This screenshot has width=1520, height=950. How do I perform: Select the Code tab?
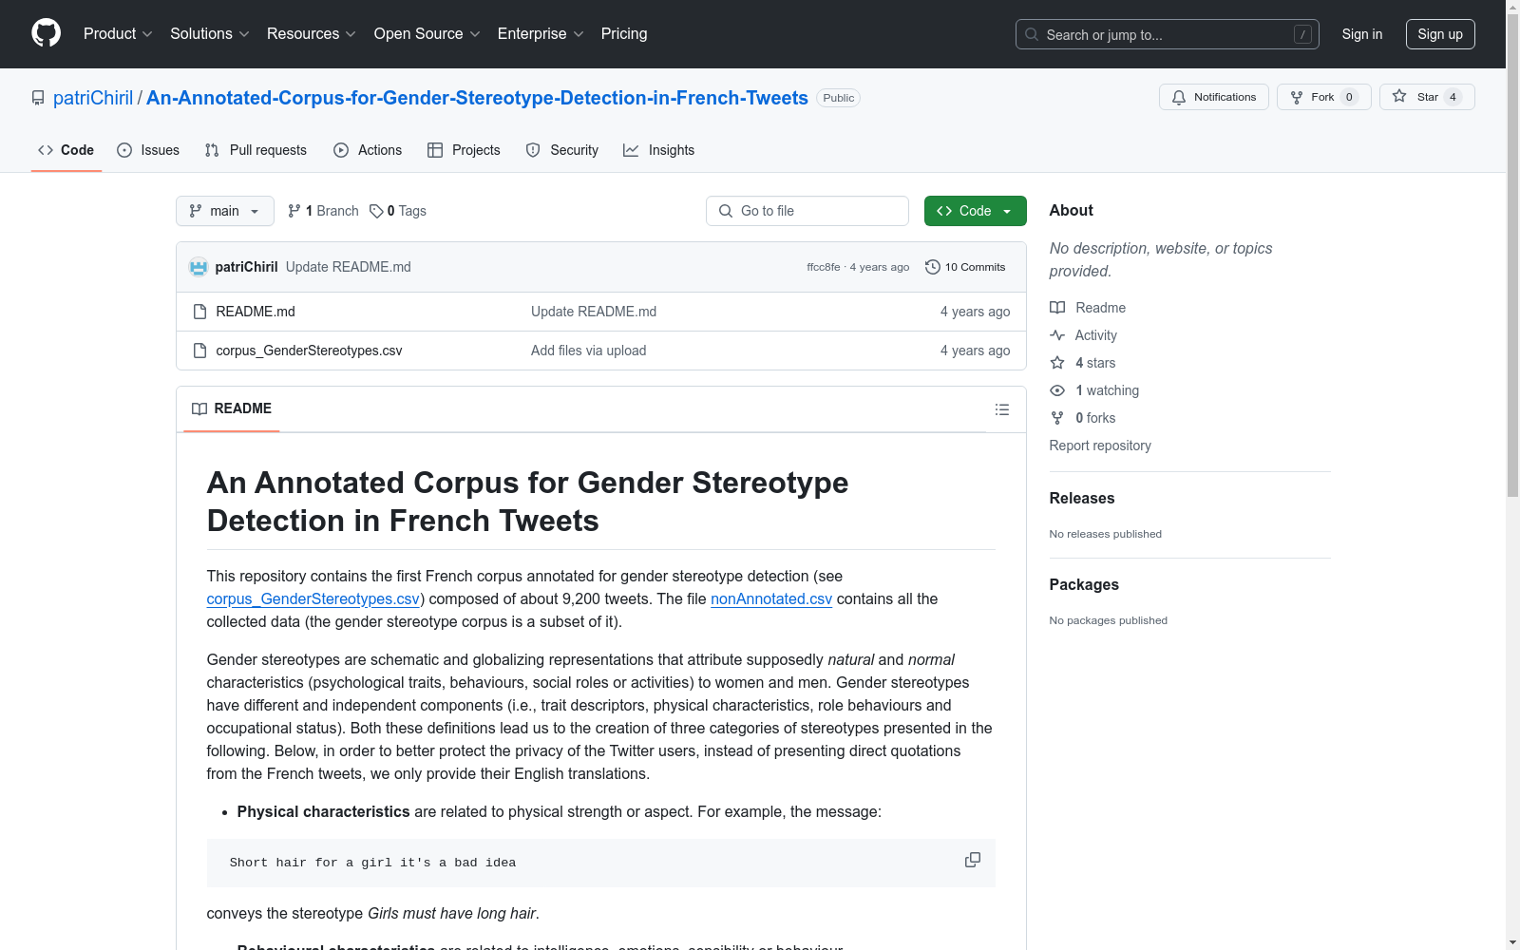point(66,150)
